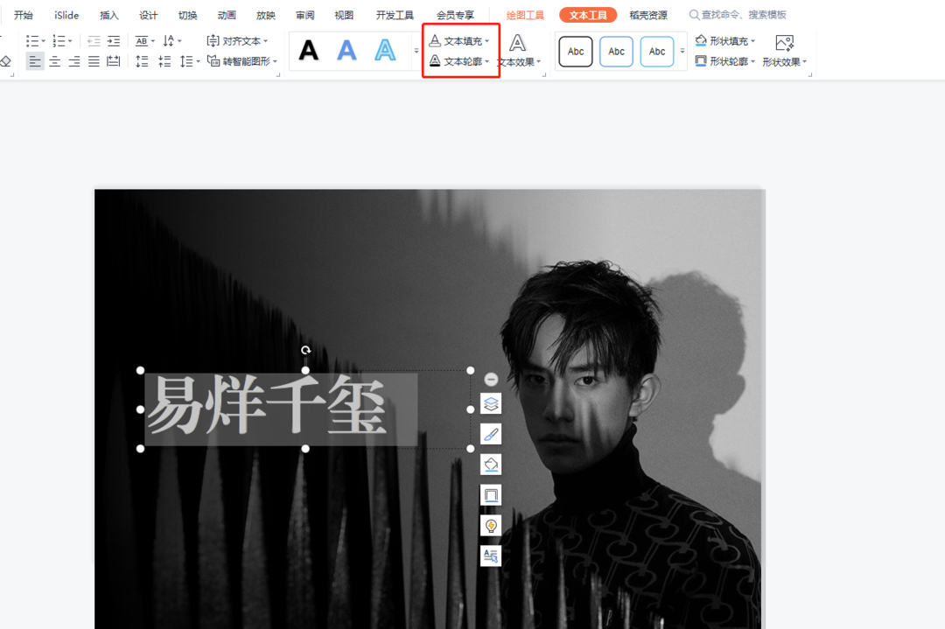Click the 对齐文本 button
This screenshot has width=945, height=629.
[238, 41]
